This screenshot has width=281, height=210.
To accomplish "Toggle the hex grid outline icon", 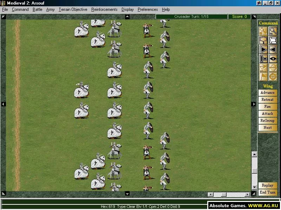I will [263, 40].
